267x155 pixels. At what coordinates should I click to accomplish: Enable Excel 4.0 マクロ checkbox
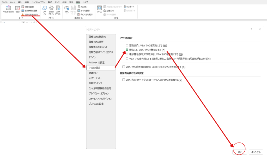click(x=124, y=67)
